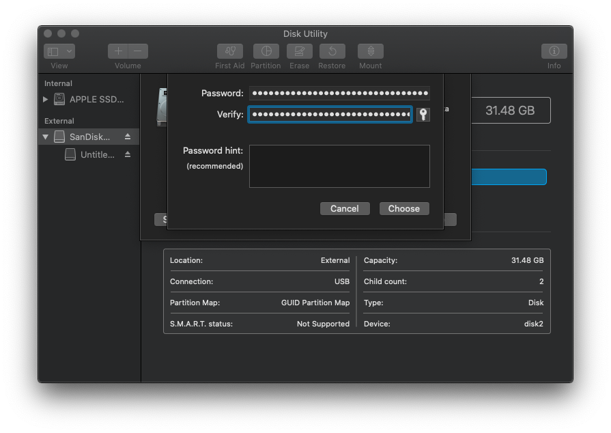Run First Aid on the disk
The width and height of the screenshot is (611, 433).
click(x=229, y=51)
